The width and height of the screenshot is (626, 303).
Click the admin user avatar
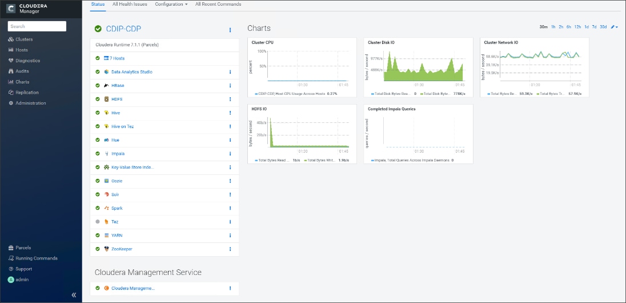pyautogui.click(x=11, y=280)
